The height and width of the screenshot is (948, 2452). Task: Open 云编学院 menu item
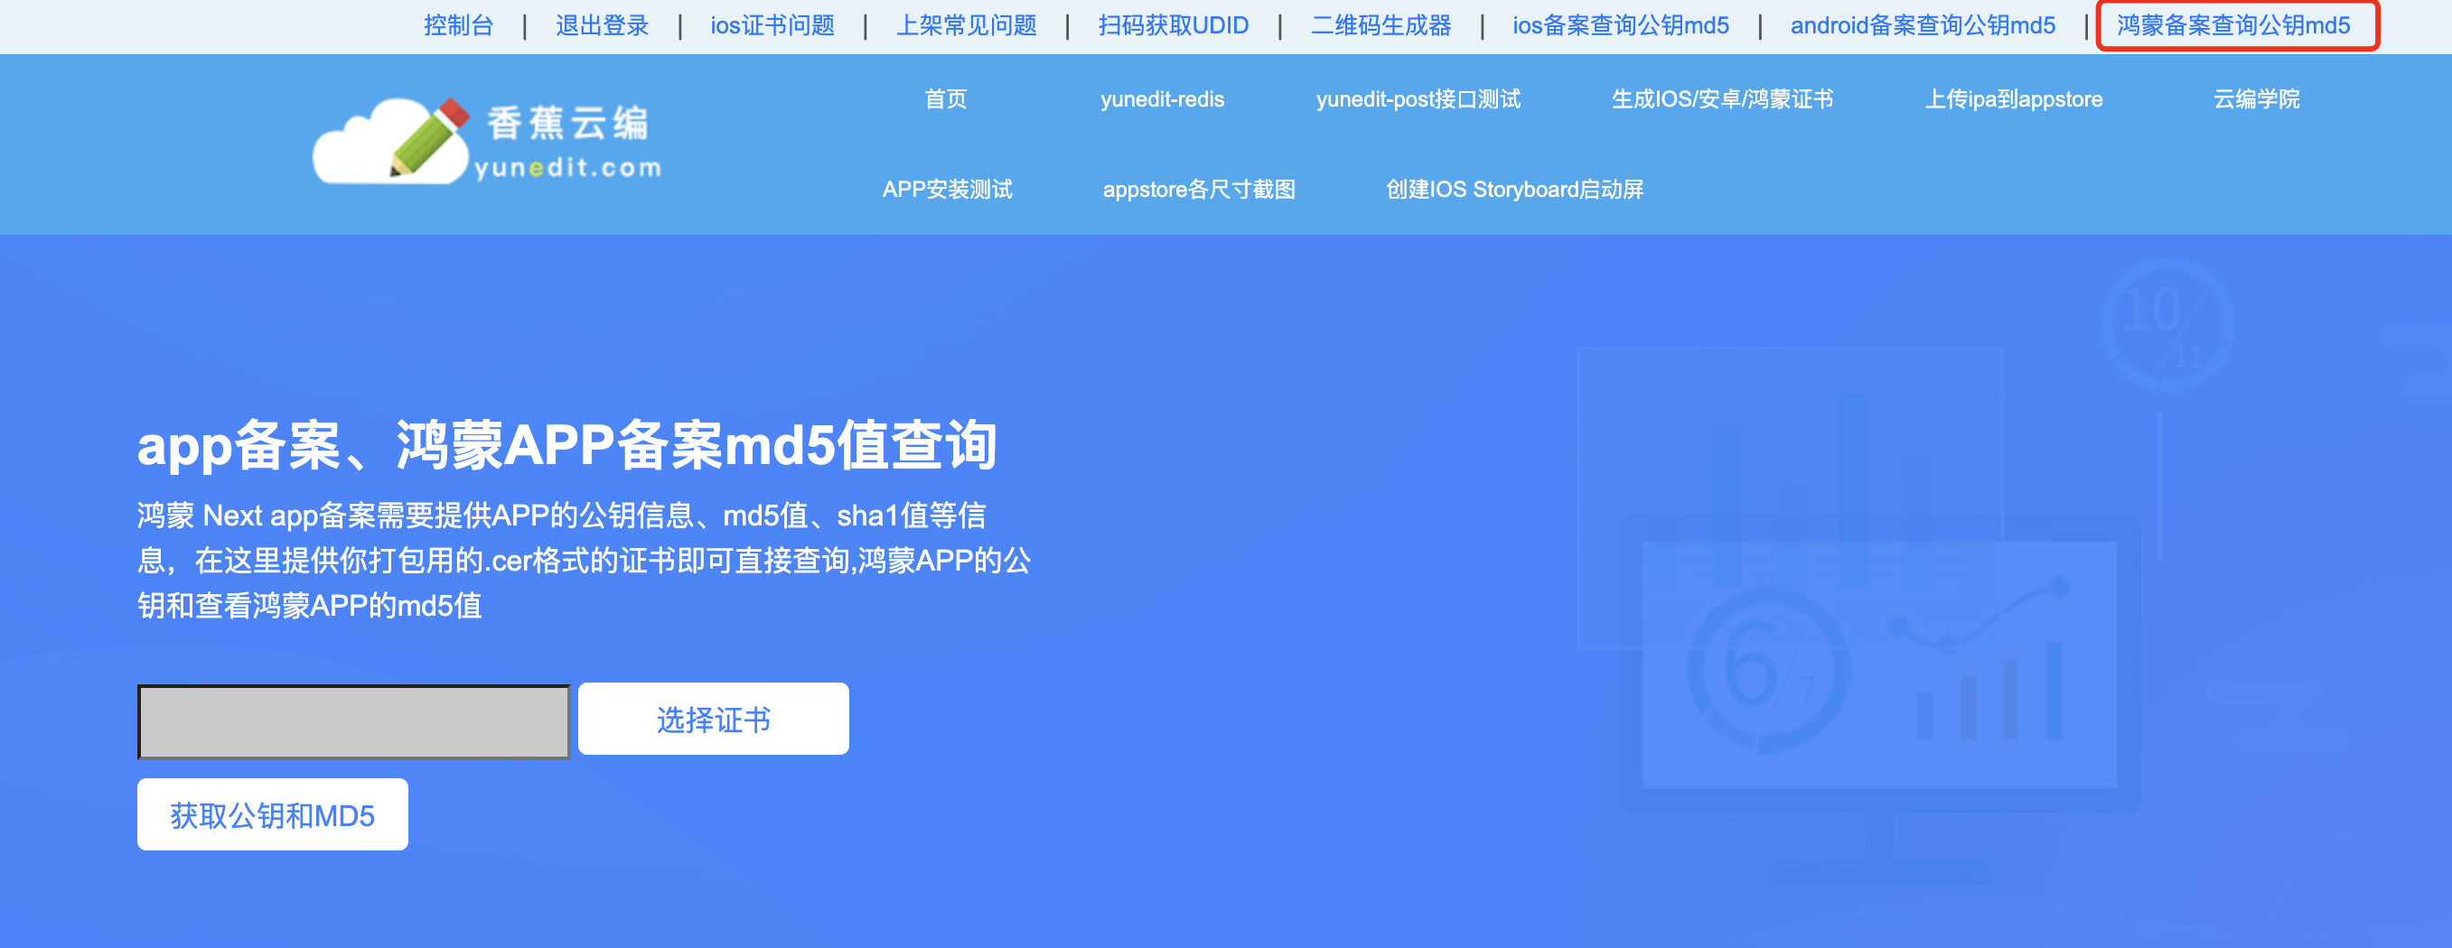point(2256,99)
